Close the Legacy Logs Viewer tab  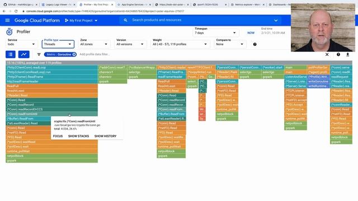click(x=74, y=4)
